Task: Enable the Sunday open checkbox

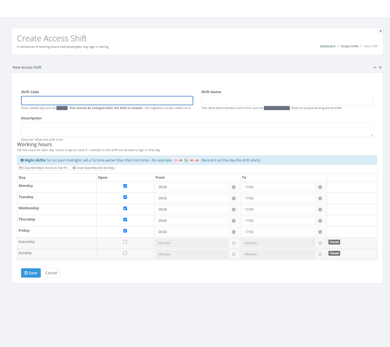Action: coord(125,253)
